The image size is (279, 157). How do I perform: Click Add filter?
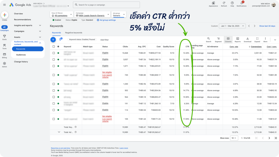104,40
